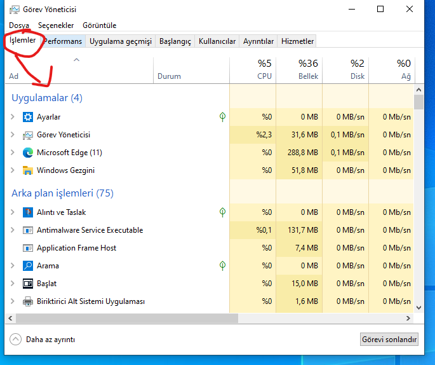Click the Arama magnifier icon

(x=28, y=266)
